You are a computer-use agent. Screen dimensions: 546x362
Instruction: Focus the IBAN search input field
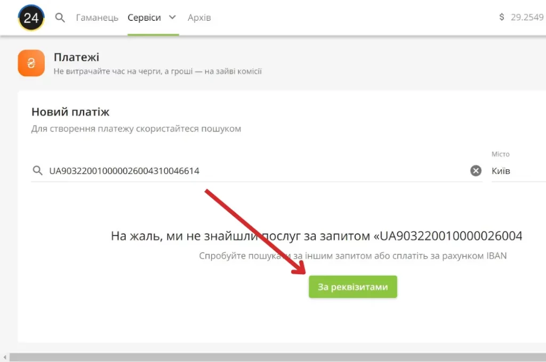coord(256,171)
